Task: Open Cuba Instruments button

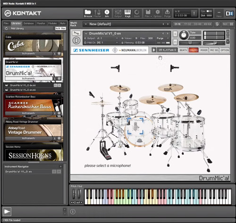Action: tap(29, 53)
